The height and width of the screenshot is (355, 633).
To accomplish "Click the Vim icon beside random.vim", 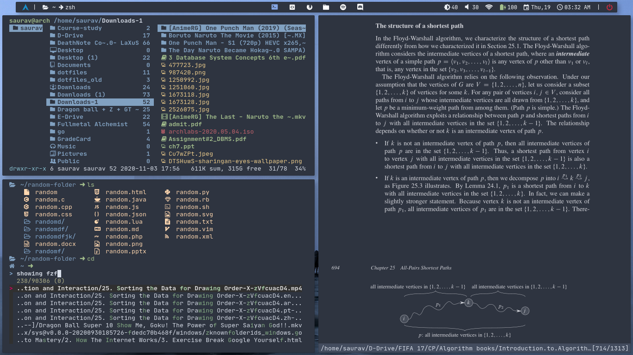I will [167, 229].
